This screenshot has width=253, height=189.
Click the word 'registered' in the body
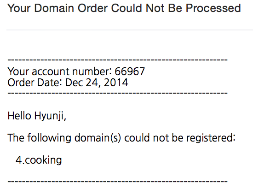(x=211, y=138)
